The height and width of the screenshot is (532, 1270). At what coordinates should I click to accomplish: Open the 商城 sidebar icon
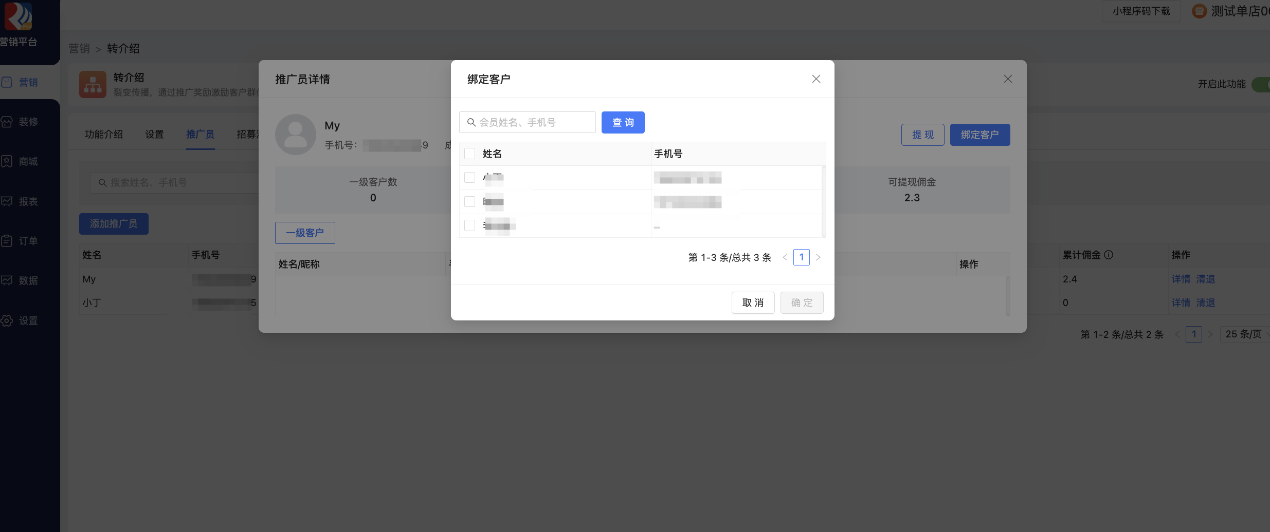(7, 161)
